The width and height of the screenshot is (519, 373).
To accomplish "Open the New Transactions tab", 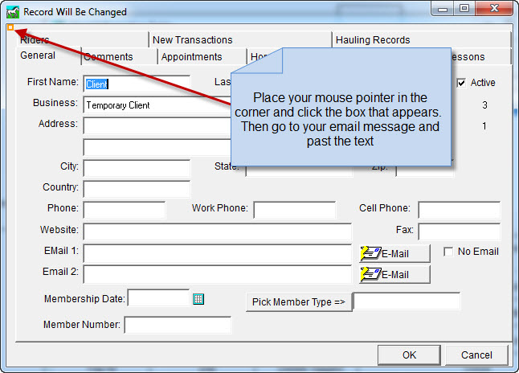I will [x=240, y=40].
